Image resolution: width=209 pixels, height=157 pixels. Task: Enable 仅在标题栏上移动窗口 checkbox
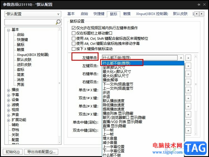tap(73, 33)
